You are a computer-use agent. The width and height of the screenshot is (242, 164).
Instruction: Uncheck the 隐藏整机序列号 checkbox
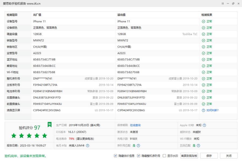click(x=139, y=156)
